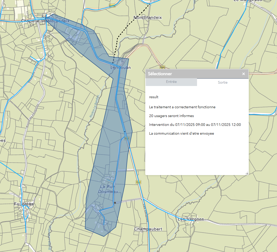This screenshot has height=252, width=277.
Task: Click the Montbrandeix place label
Action: pos(148,18)
